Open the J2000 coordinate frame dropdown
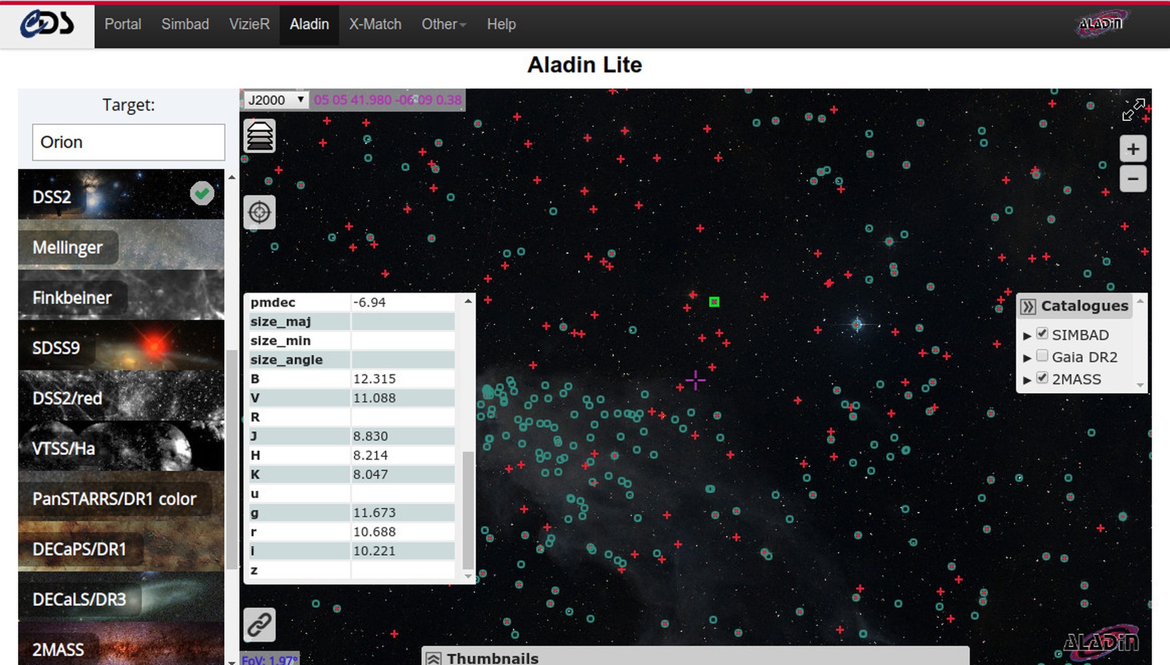 (275, 100)
